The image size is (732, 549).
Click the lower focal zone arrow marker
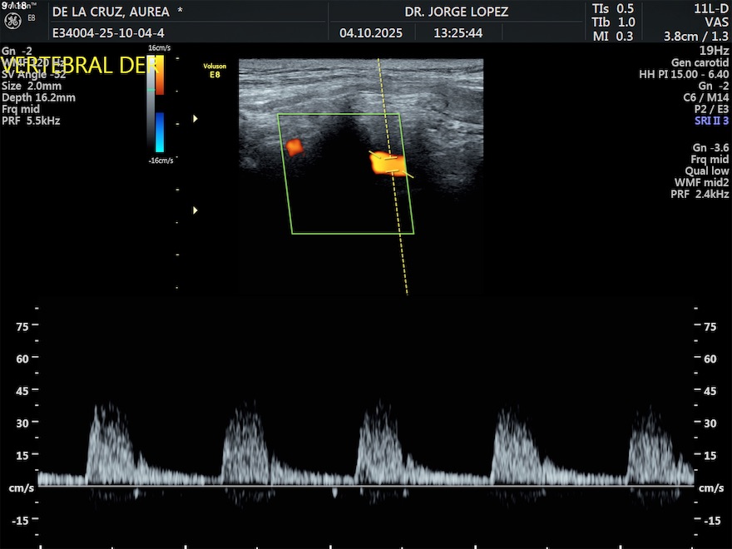point(195,210)
